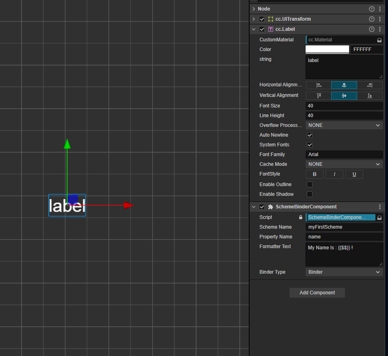Image resolution: width=388 pixels, height=356 pixels.
Task: Open the Binder Type dropdown
Action: tap(344, 272)
